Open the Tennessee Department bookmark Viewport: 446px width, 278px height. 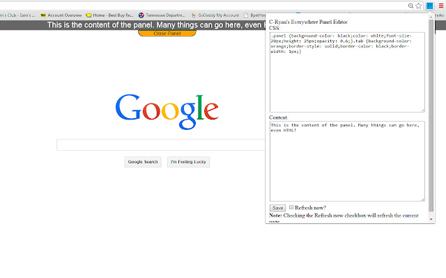coord(162,15)
